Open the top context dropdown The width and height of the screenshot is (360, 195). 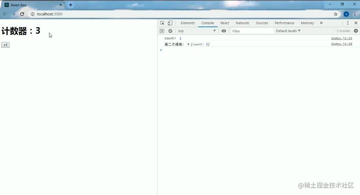pyautogui.click(x=197, y=31)
